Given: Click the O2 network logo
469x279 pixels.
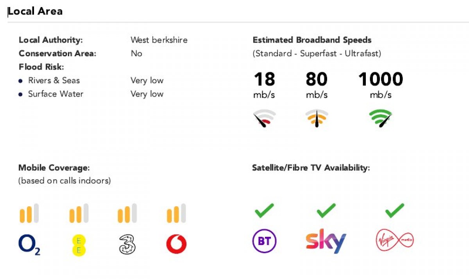Looking at the screenshot, I should (x=29, y=245).
